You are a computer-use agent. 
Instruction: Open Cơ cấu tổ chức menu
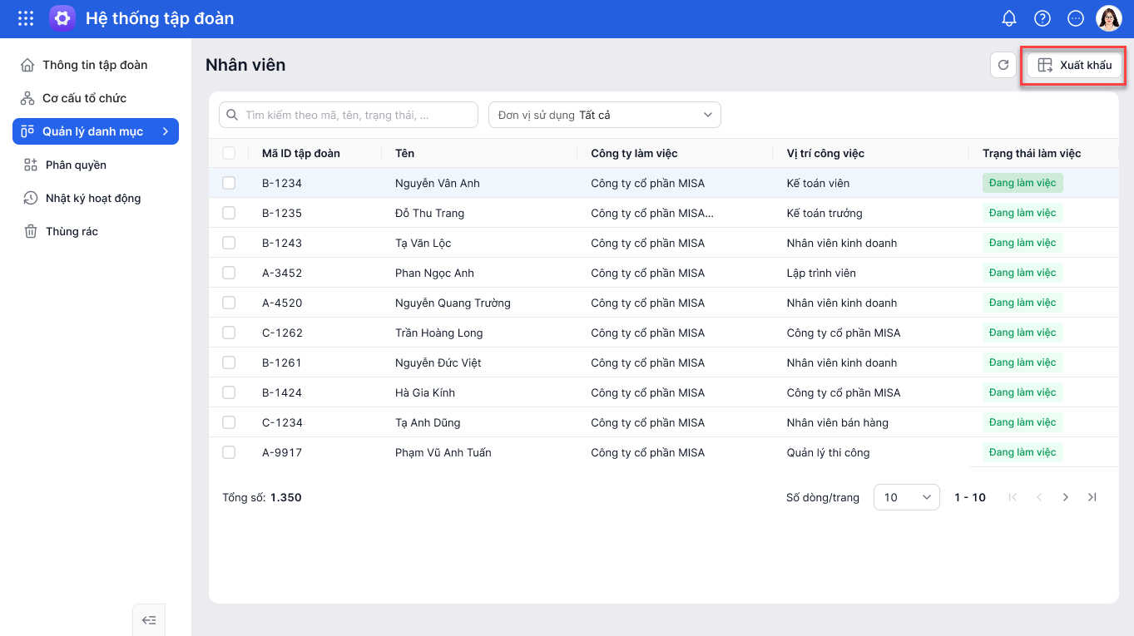point(84,98)
